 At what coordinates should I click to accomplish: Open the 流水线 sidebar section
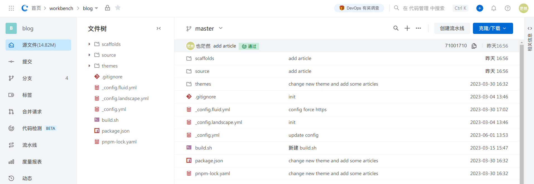coord(30,145)
